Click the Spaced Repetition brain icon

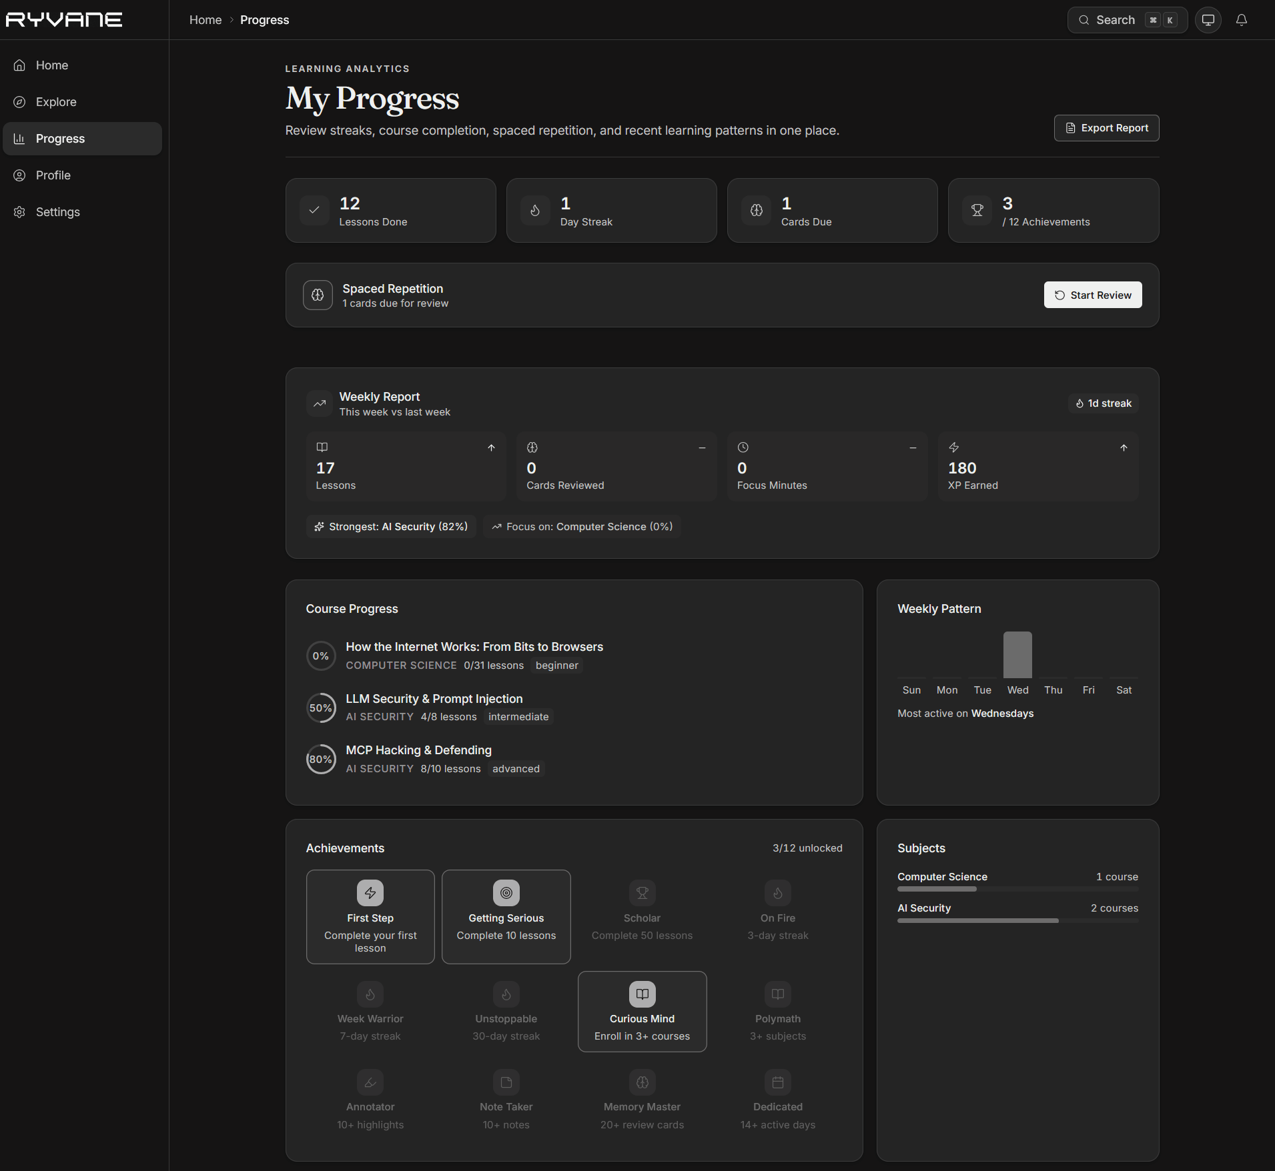(x=318, y=295)
